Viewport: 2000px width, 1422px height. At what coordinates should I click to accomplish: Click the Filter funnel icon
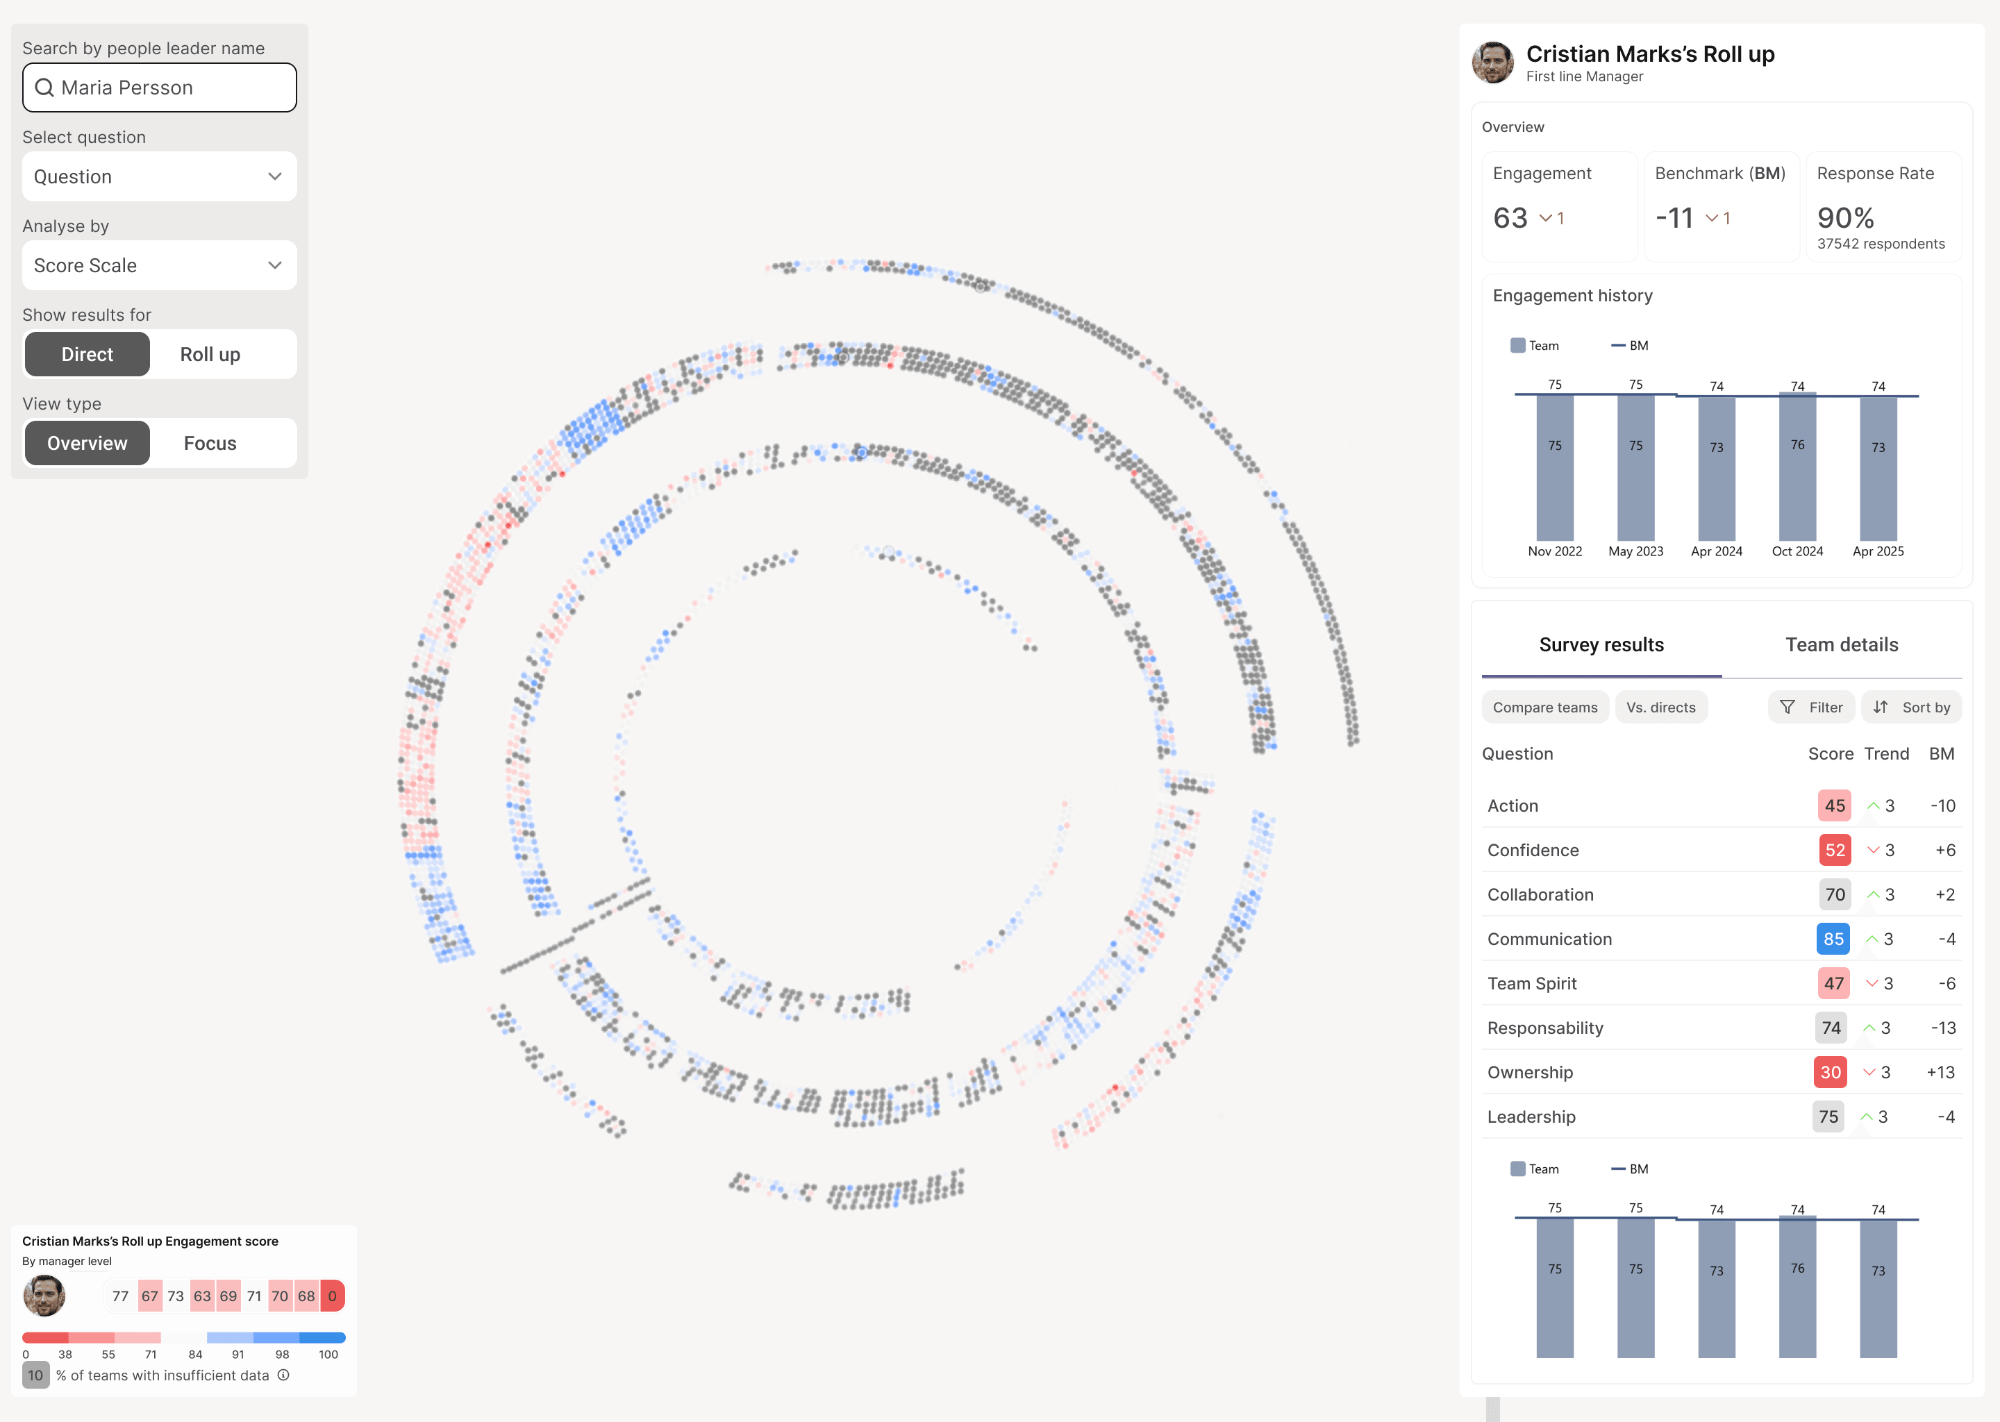(x=1787, y=708)
